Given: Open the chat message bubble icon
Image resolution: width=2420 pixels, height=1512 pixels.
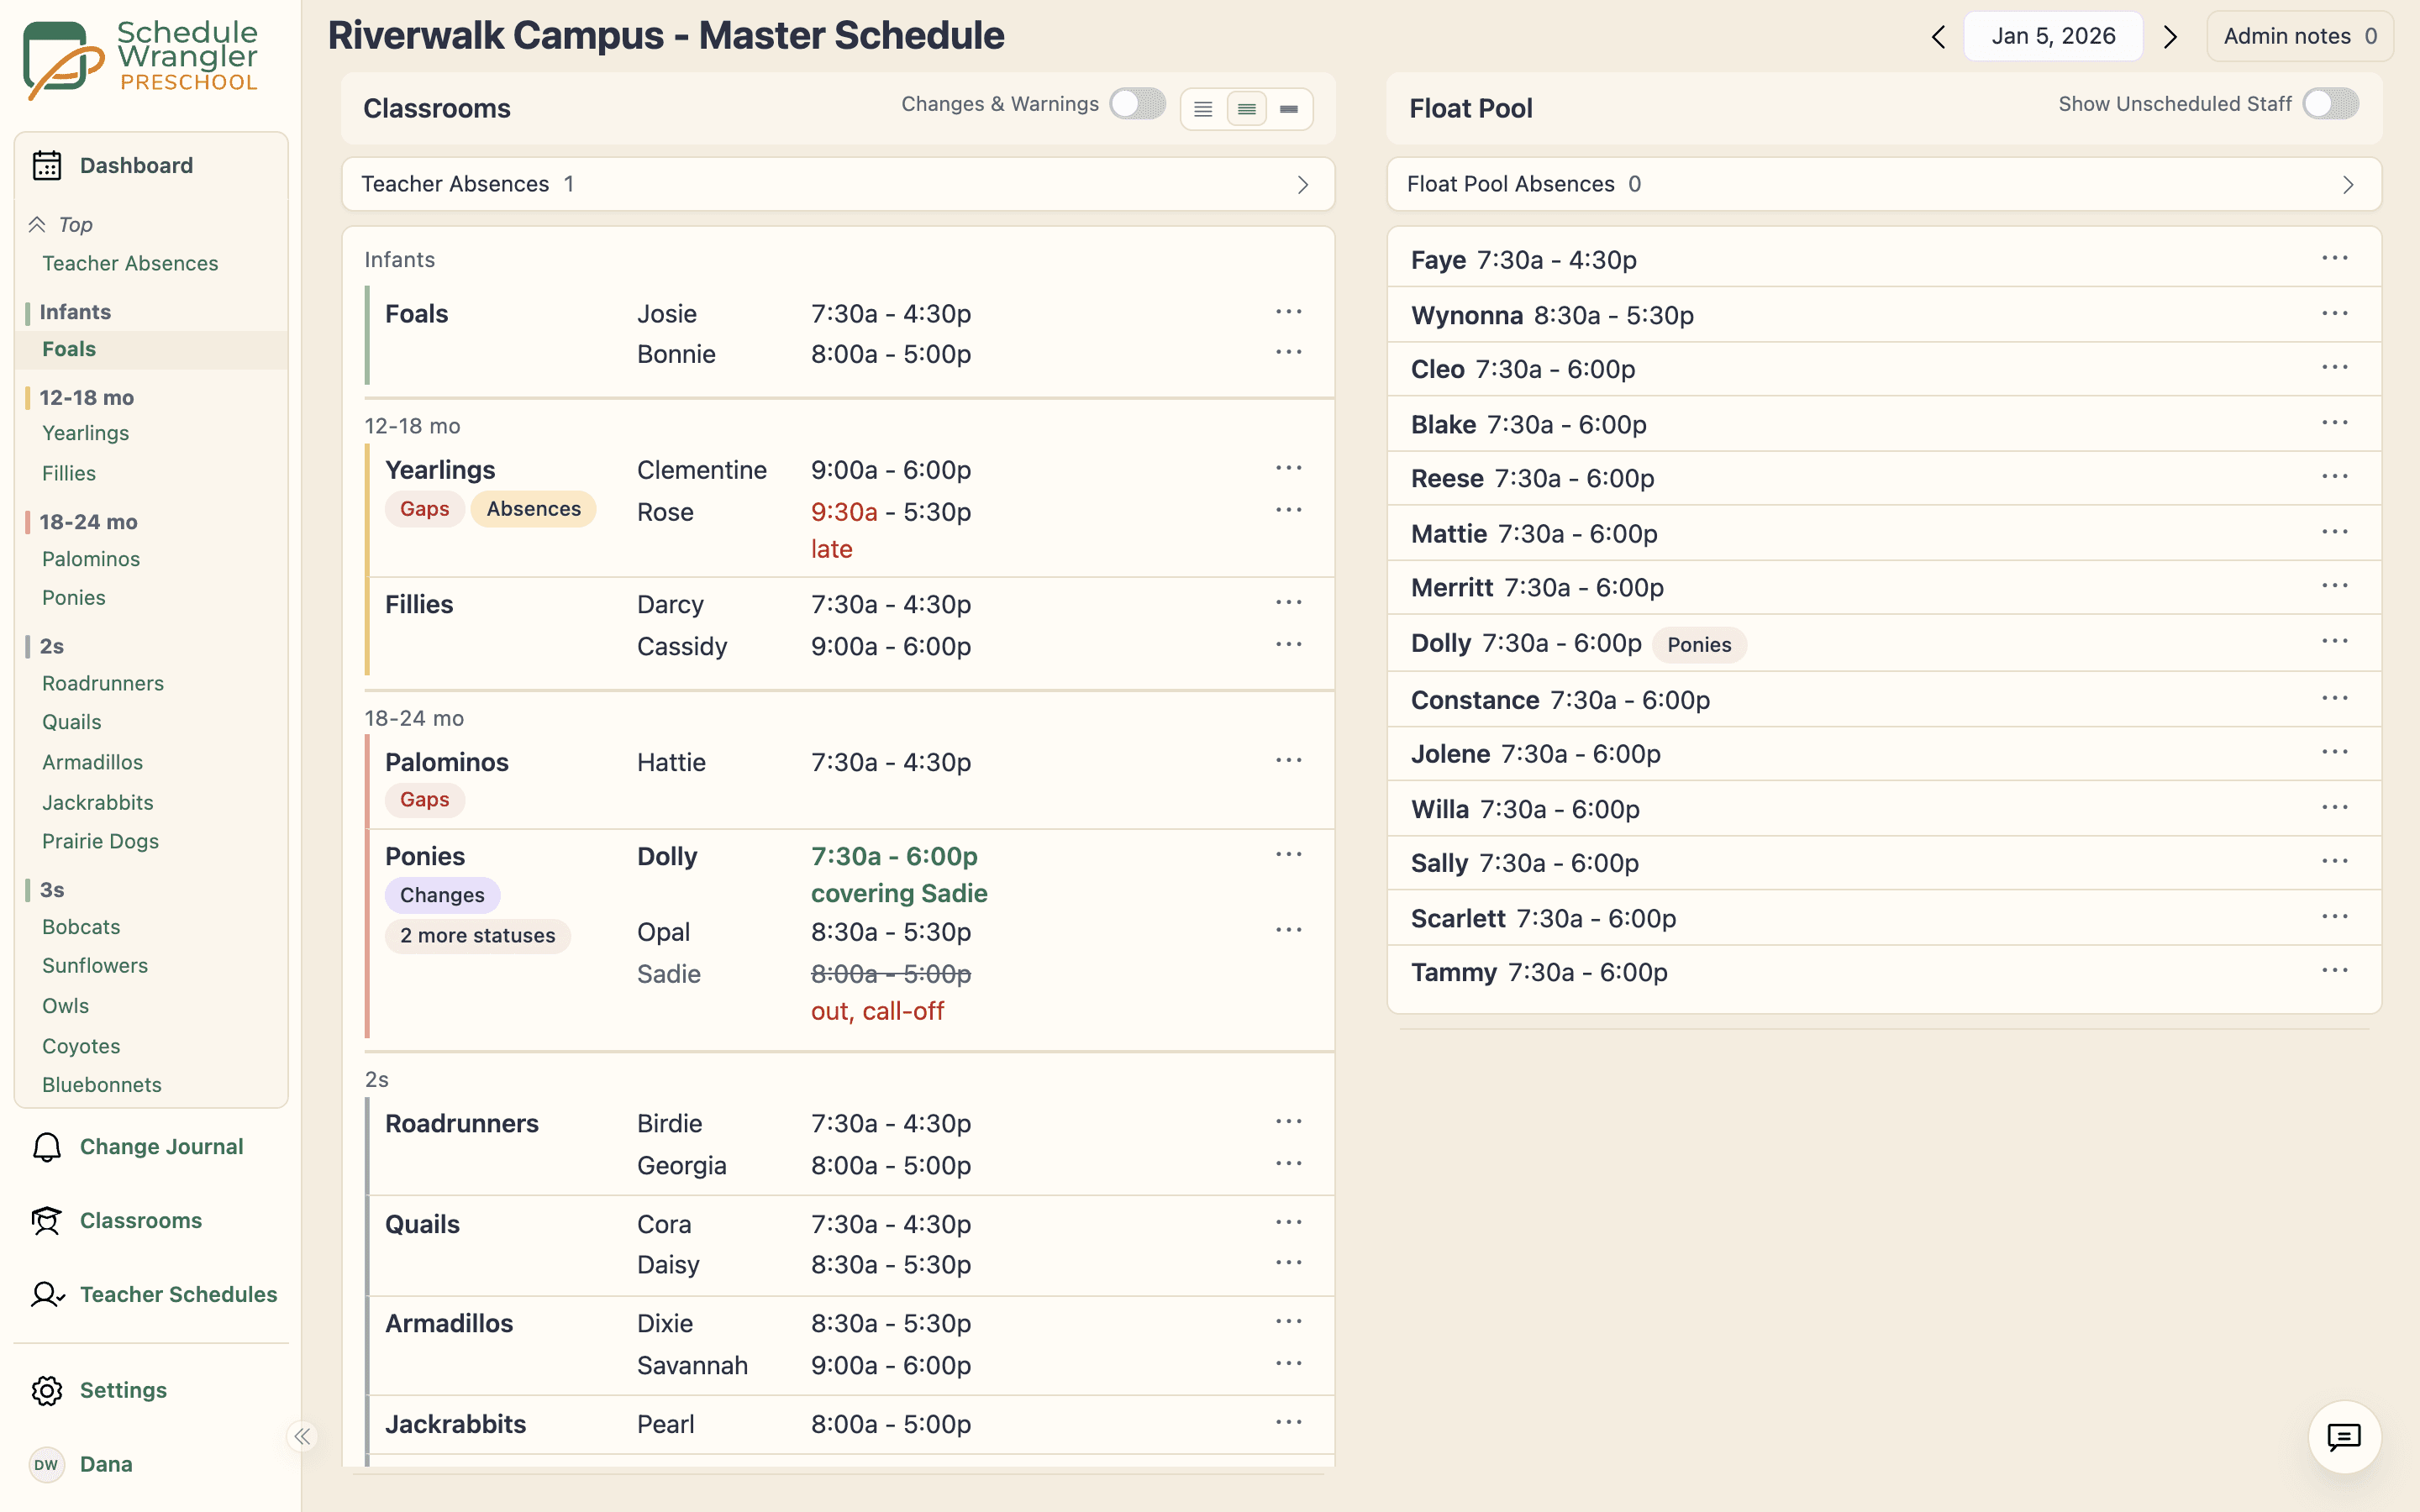Looking at the screenshot, I should [2344, 1437].
